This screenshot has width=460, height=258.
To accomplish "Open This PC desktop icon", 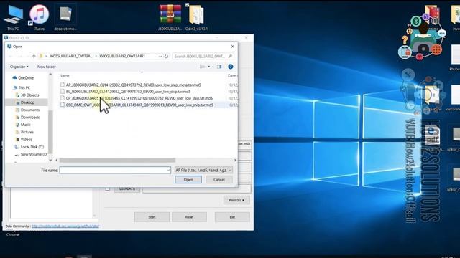I will point(13,17).
